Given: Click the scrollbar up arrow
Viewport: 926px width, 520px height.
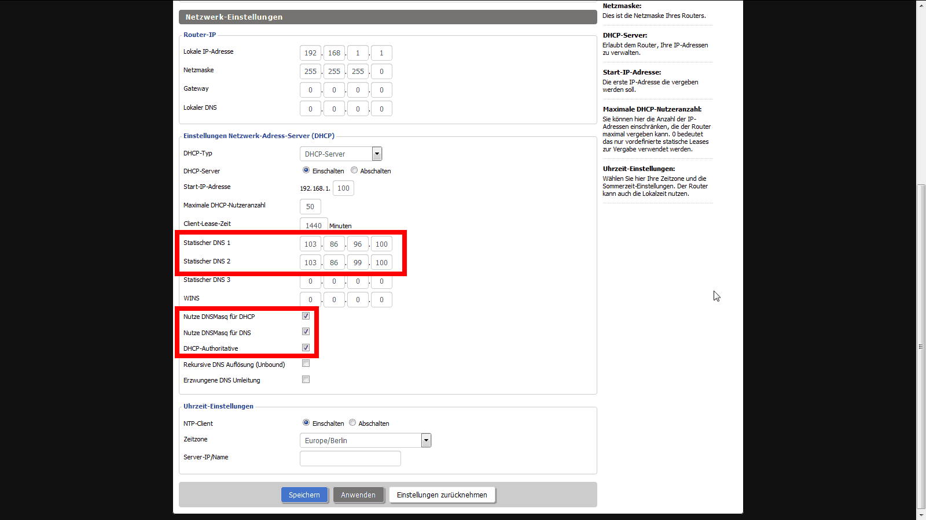Looking at the screenshot, I should pyautogui.click(x=921, y=5).
